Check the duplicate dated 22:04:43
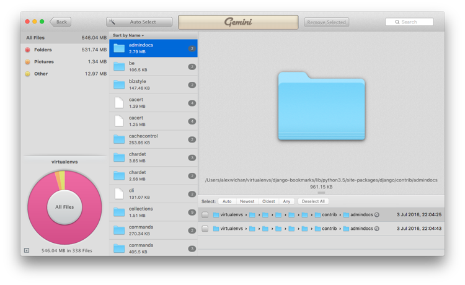Screen dimensions: 465x285 click(205, 229)
